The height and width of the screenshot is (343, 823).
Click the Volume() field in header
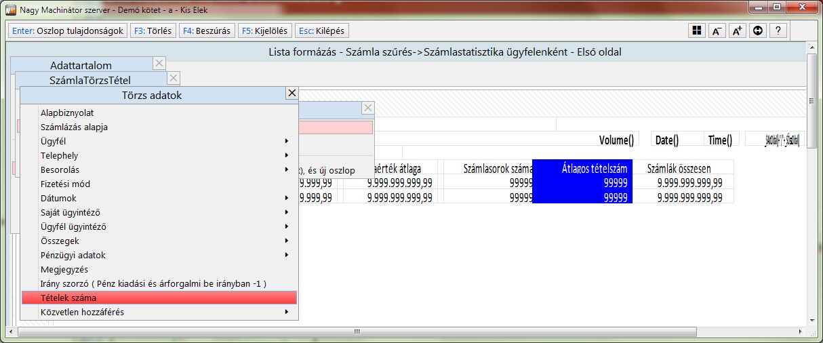616,140
